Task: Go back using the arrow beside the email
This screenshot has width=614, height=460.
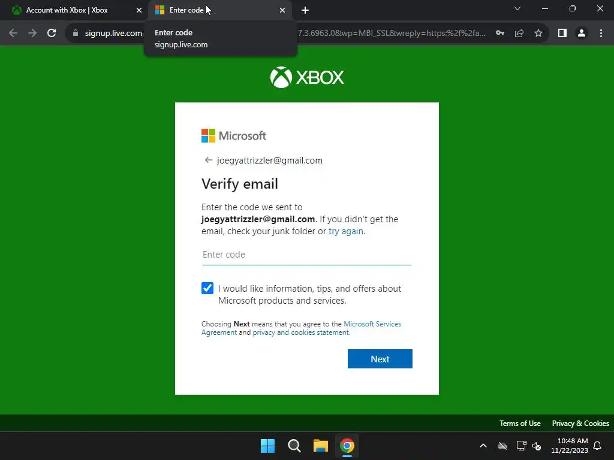Action: pyautogui.click(x=208, y=160)
